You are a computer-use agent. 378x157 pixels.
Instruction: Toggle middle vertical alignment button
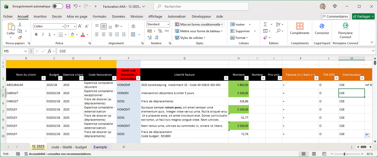click(x=104, y=26)
